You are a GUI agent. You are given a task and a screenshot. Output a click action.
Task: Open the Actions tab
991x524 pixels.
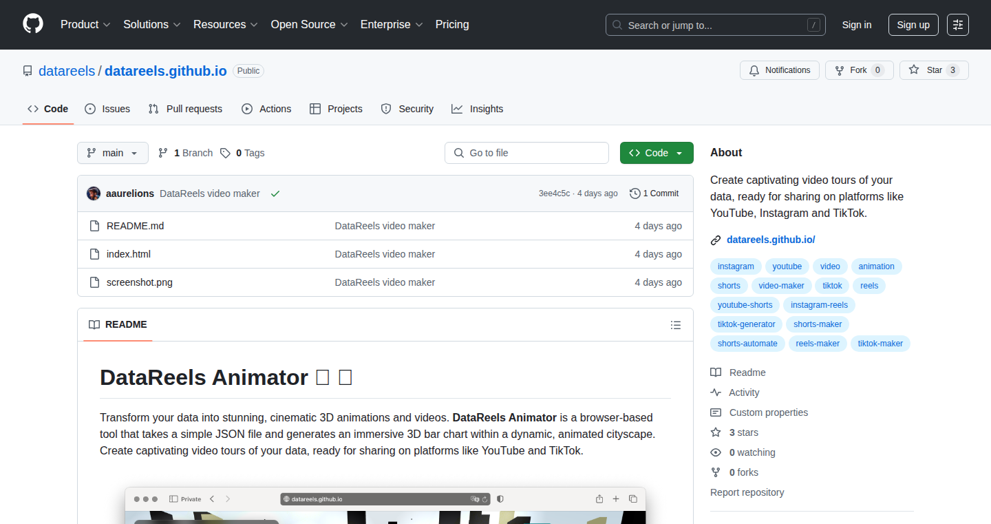266,109
